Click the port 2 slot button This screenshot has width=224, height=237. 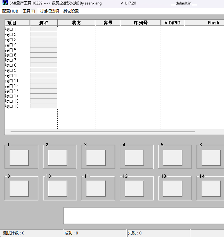coord(58,157)
